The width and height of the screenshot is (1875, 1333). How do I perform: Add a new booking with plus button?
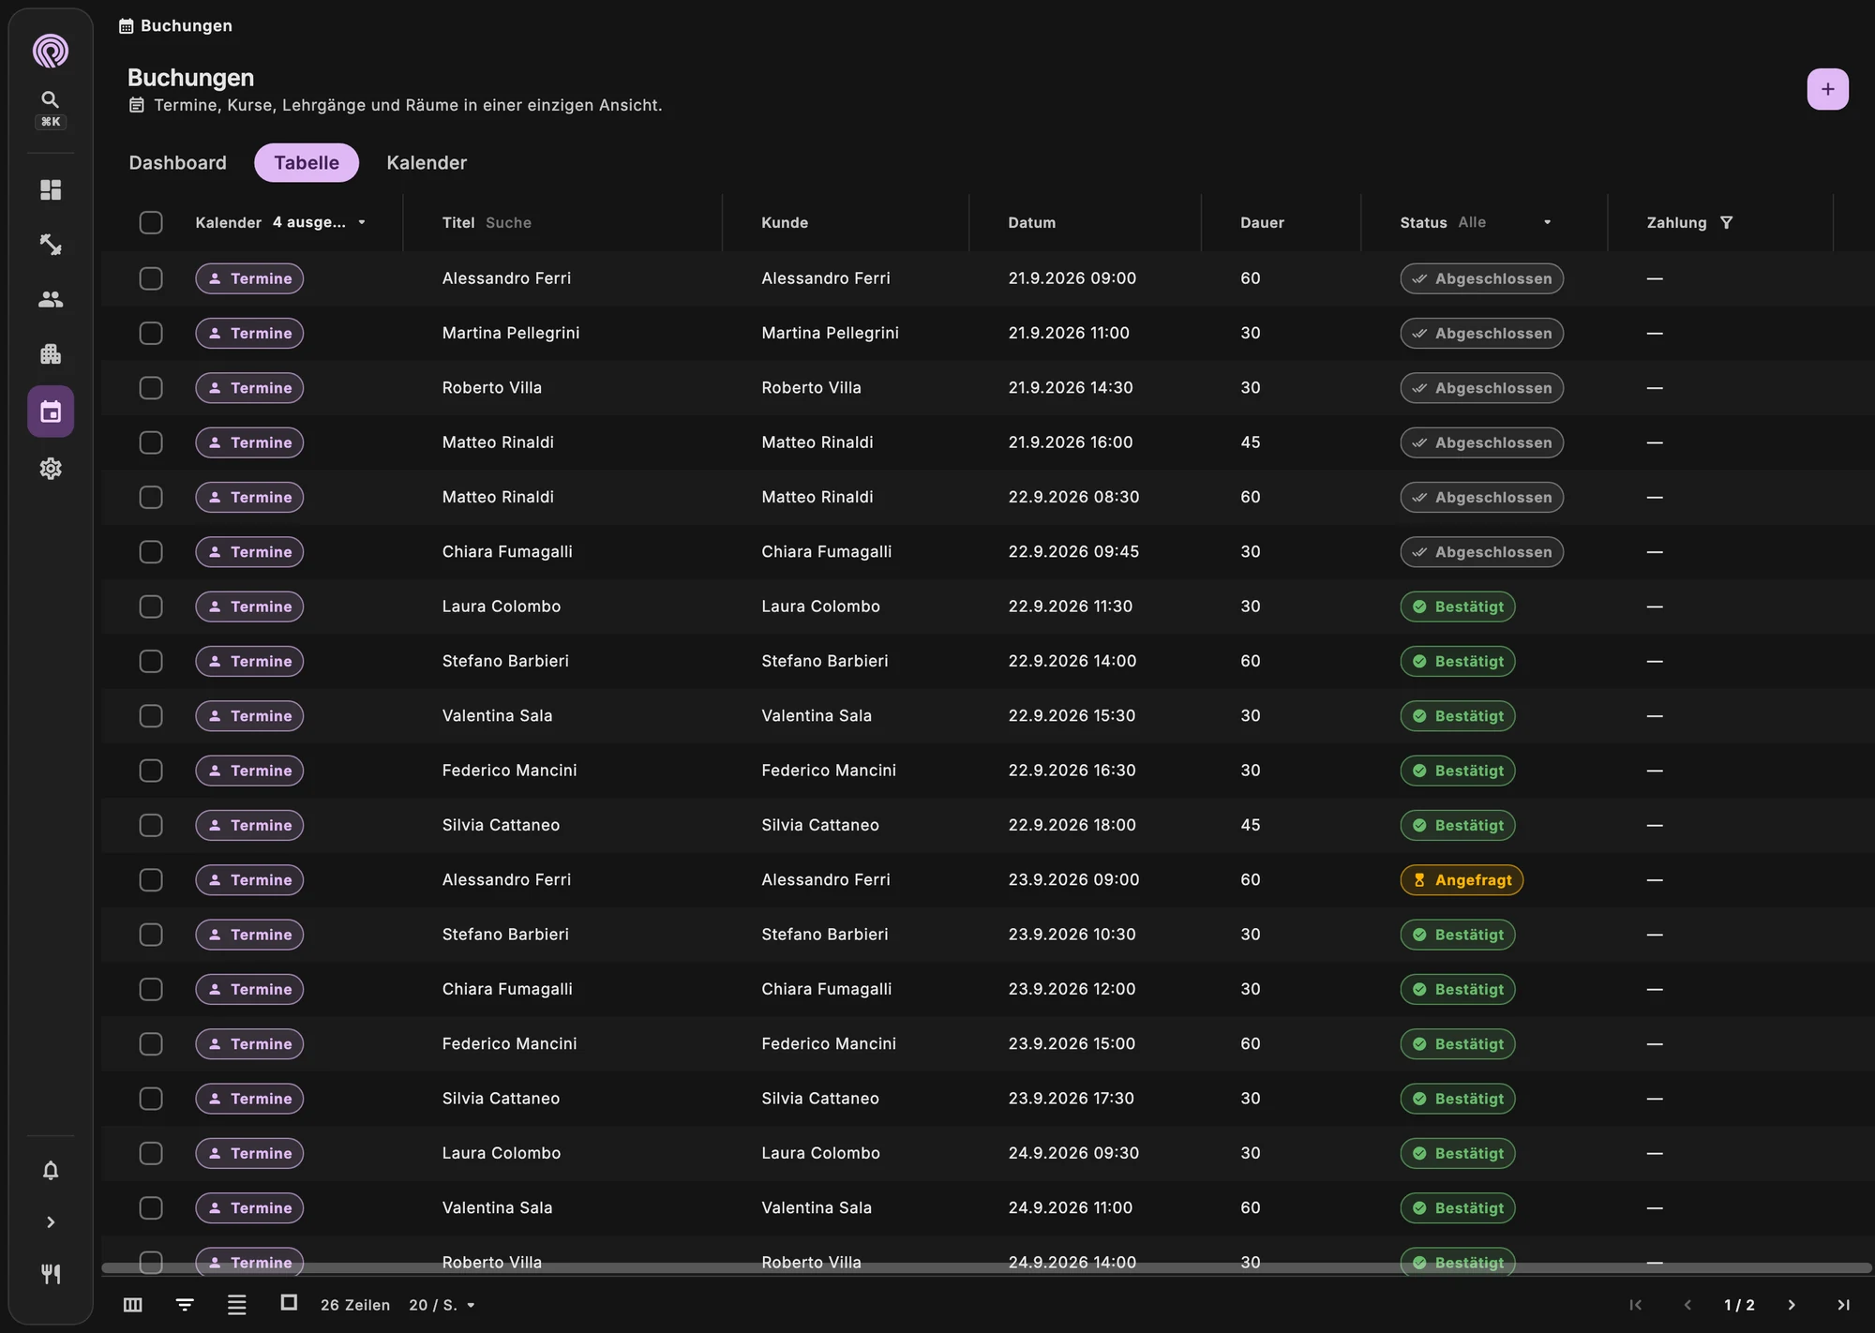(x=1827, y=89)
